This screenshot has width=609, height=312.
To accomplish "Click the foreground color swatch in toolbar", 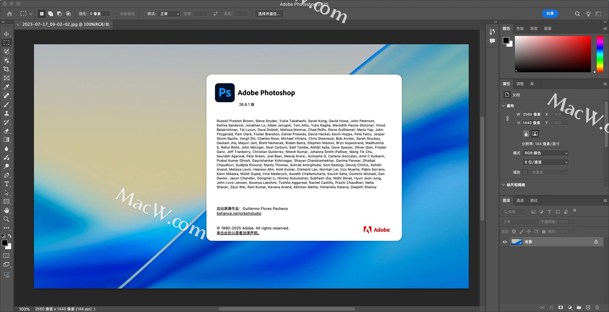I will pyautogui.click(x=4, y=243).
